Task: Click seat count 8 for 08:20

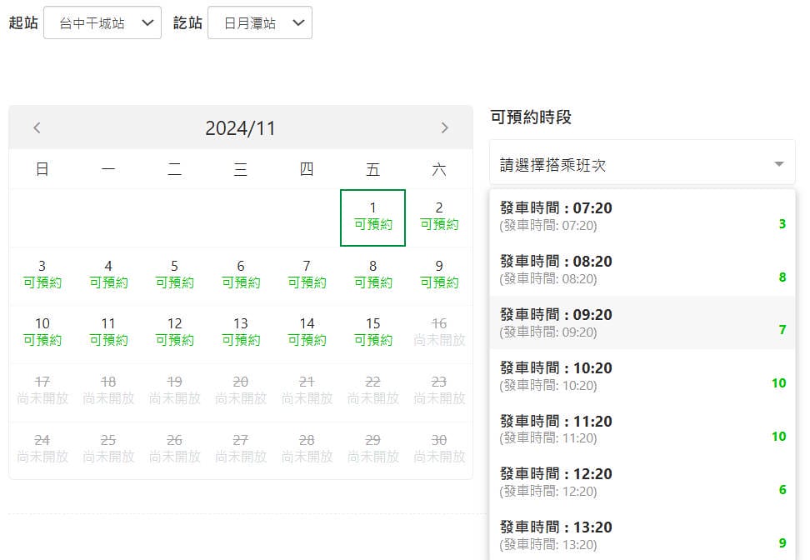Action: click(782, 277)
